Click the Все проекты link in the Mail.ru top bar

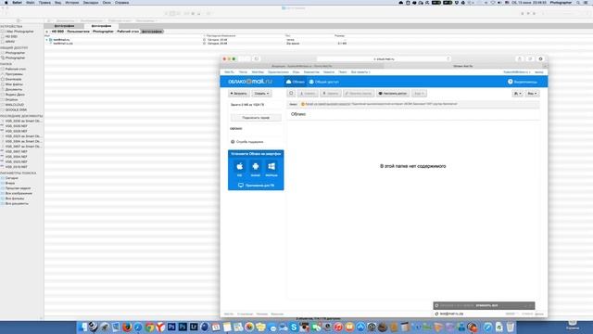[360, 72]
